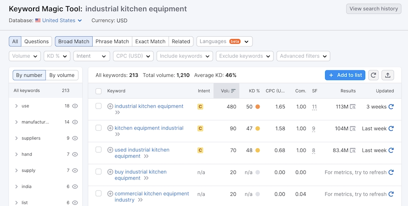408x206 pixels.
Task: Open the industrial kitchen equipment keyword link
Action: click(149, 106)
